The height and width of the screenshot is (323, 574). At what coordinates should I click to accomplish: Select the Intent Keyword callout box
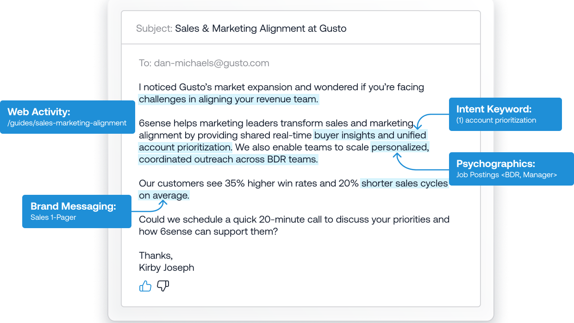point(505,114)
